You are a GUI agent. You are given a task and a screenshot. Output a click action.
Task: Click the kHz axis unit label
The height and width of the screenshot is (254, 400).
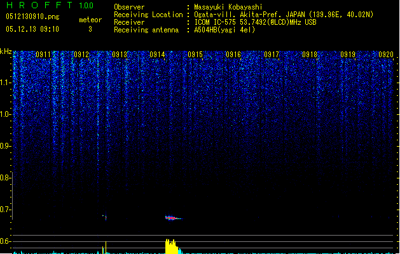[x=6, y=51]
